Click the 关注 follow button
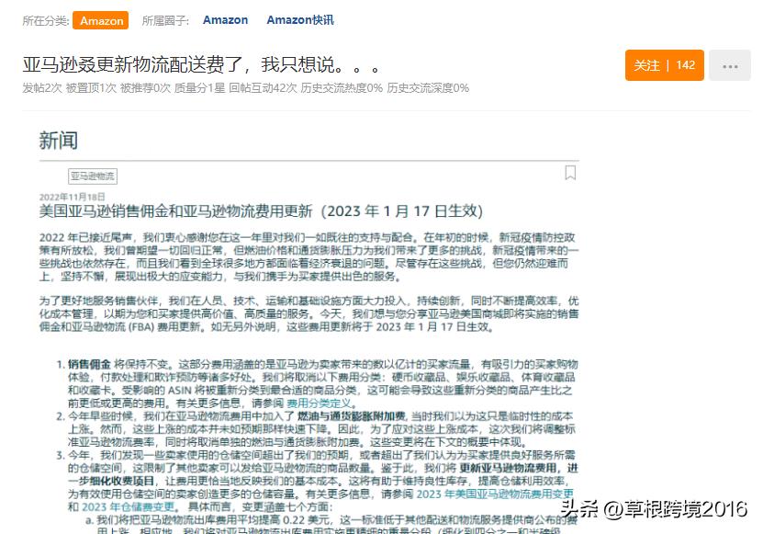The image size is (763, 534). (648, 65)
